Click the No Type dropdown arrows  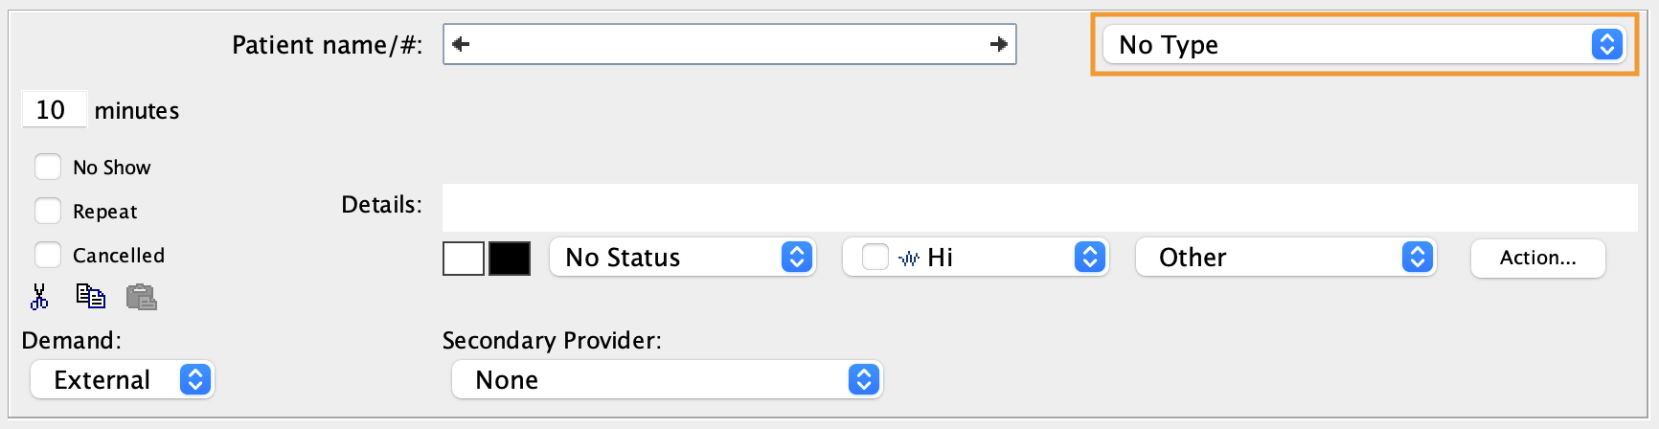[1607, 44]
